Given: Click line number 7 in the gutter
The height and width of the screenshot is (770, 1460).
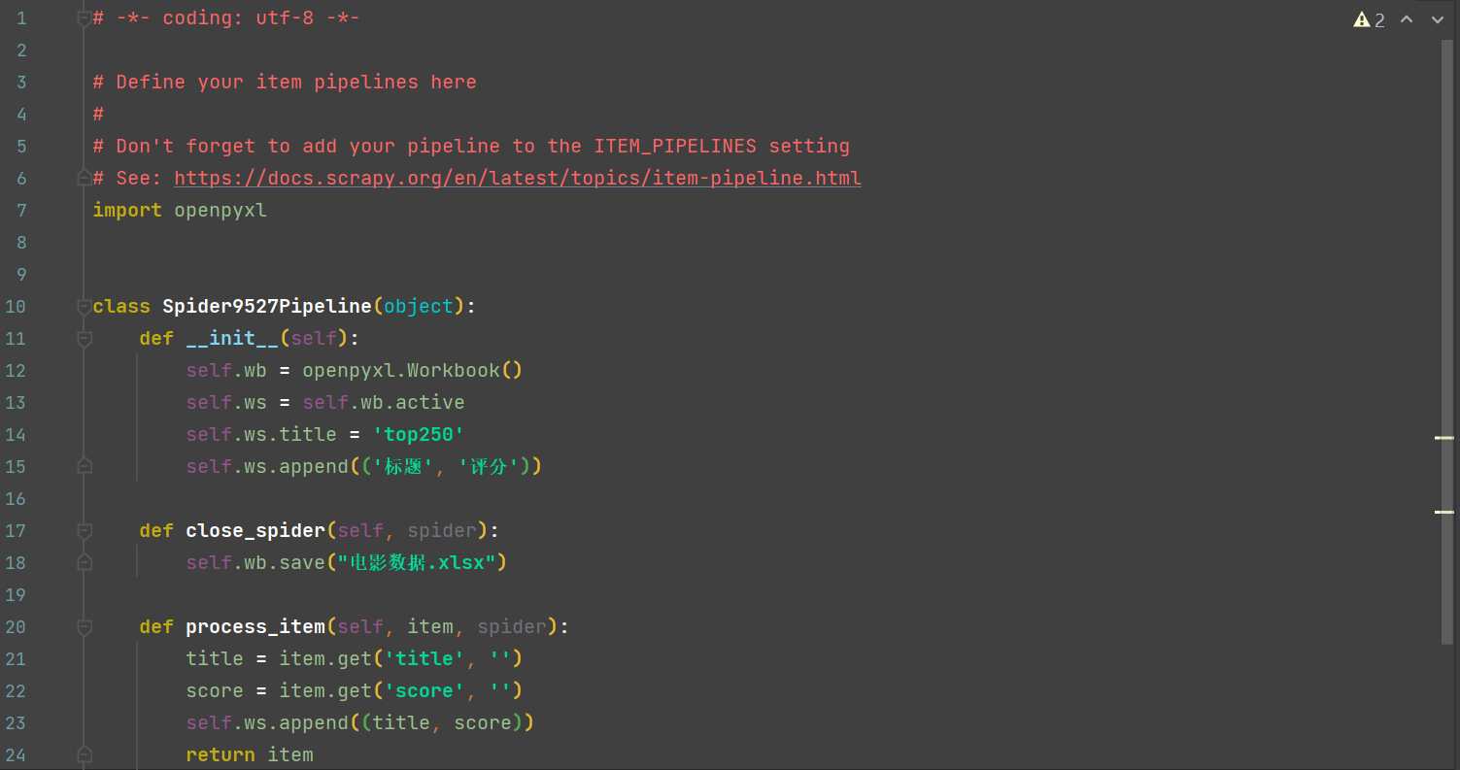Looking at the screenshot, I should (x=21, y=210).
